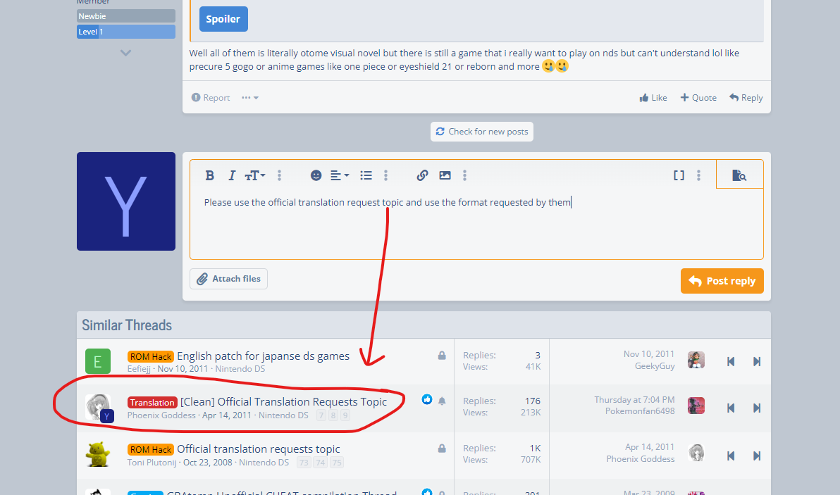Screen dimensions: 840x495
Task: Click the Level 1 progress bar
Action: coord(126,32)
